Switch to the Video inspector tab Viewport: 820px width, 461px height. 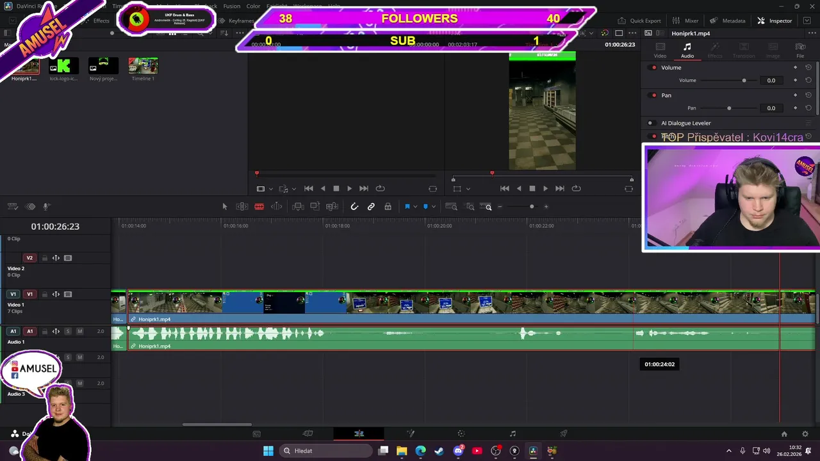point(660,51)
